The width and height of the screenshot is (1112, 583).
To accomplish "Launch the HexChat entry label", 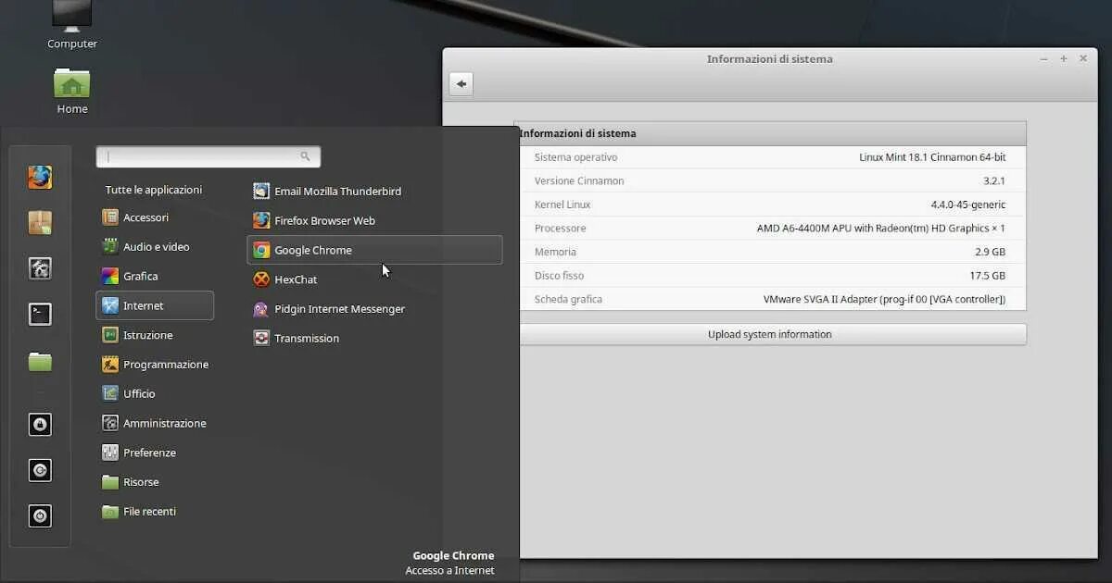I will tap(296, 279).
